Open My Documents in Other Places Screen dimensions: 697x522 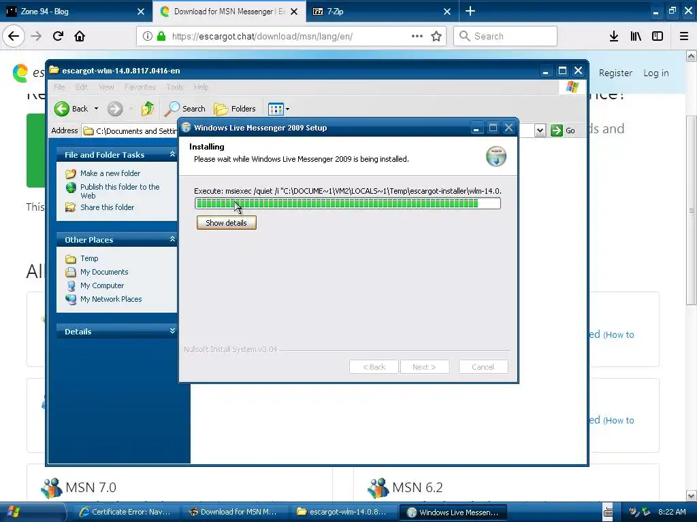pos(104,272)
